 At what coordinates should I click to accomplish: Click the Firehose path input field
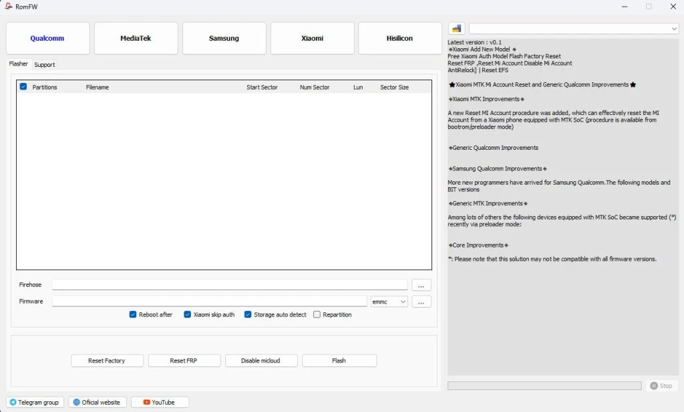(x=230, y=285)
